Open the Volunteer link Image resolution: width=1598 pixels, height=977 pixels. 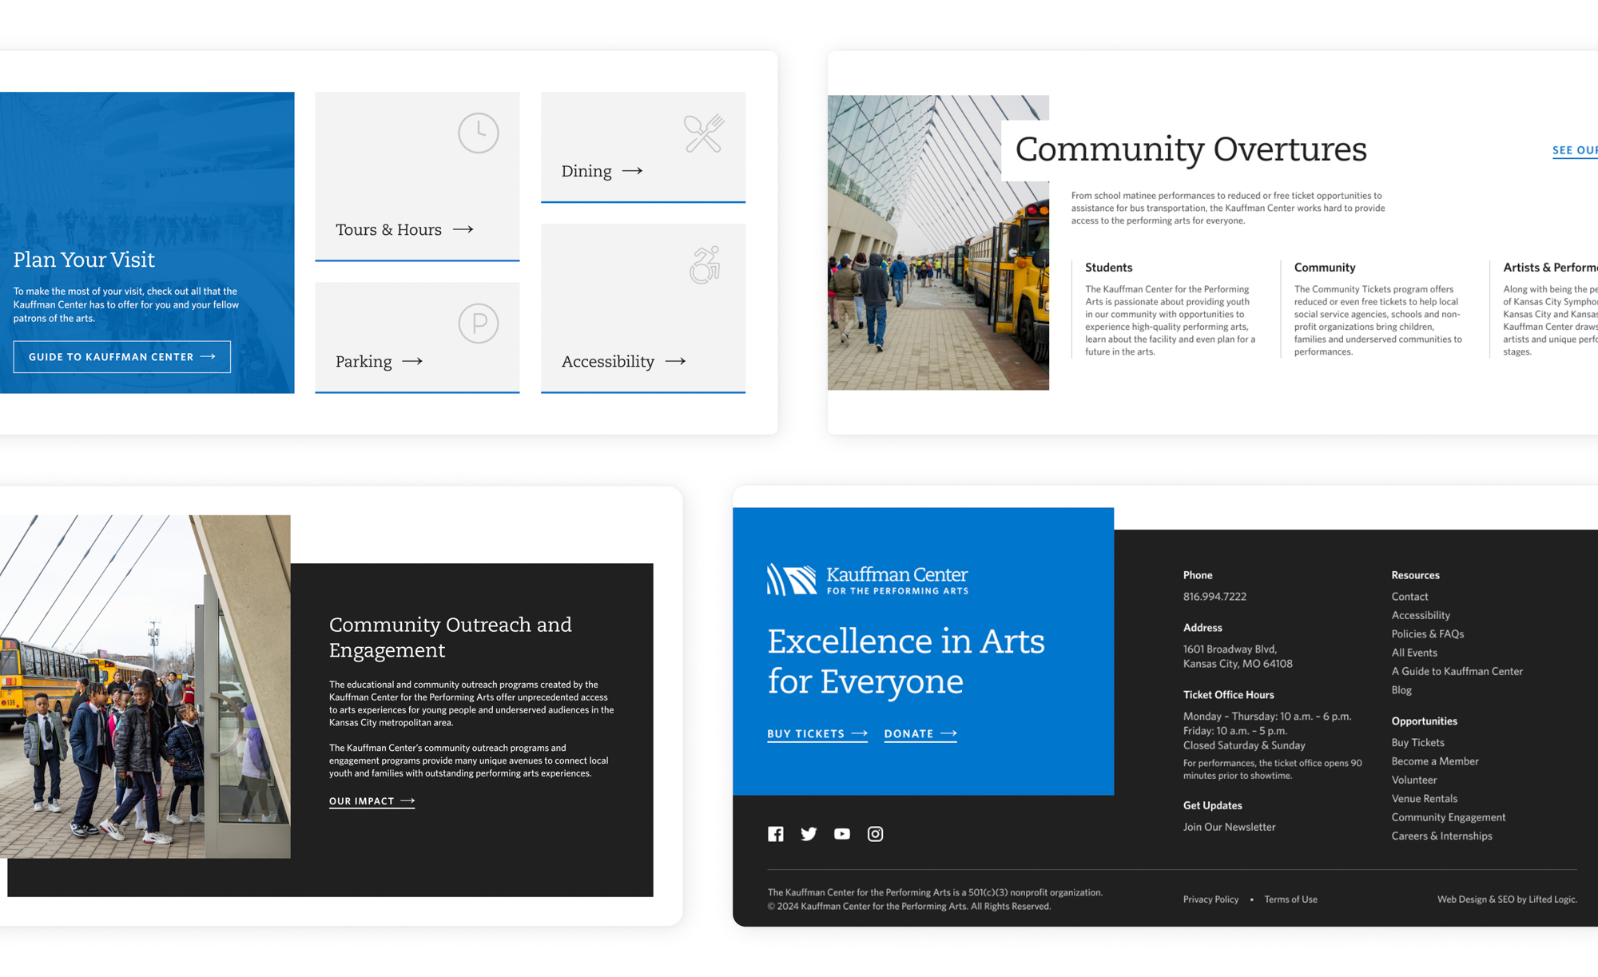click(1414, 780)
